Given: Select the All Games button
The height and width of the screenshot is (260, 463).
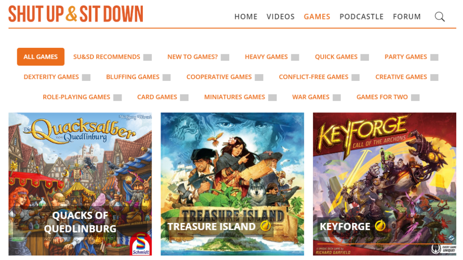Looking at the screenshot, I should coord(41,56).
